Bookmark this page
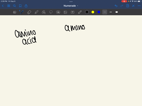 [x=20, y=6]
